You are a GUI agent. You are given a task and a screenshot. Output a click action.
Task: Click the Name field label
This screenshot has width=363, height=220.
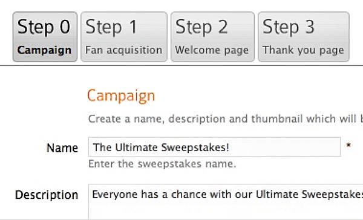pyautogui.click(x=62, y=148)
